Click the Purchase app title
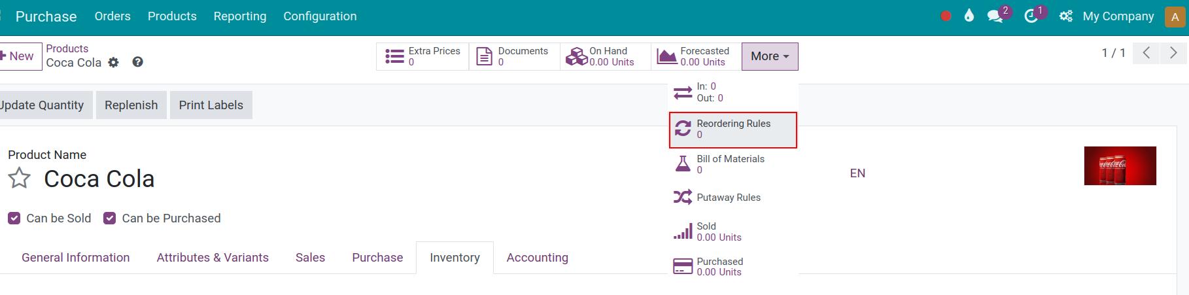The image size is (1189, 295). coord(46,16)
